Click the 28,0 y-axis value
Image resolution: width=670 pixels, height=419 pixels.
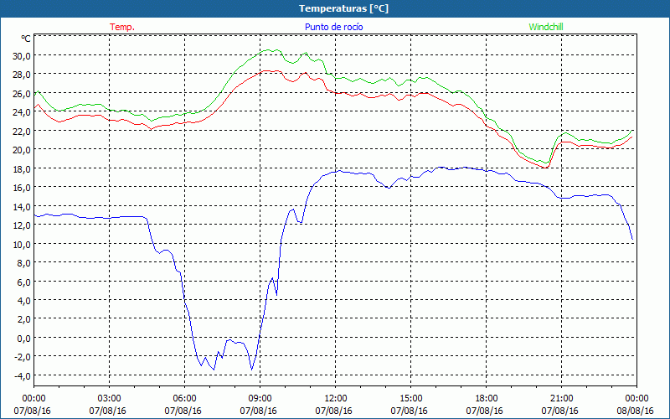[22, 75]
